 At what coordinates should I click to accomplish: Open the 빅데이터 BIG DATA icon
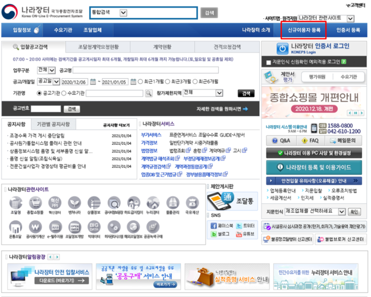94,227
